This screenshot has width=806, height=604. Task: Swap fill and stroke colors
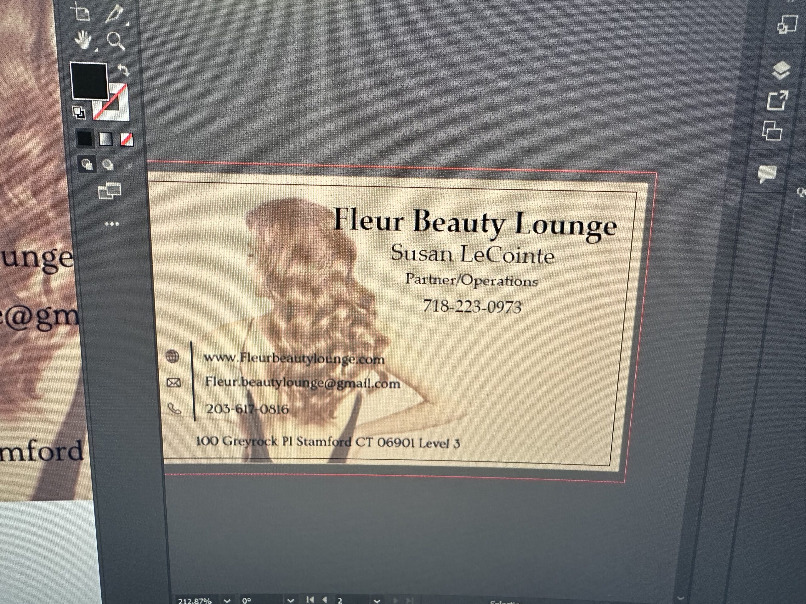(x=124, y=70)
